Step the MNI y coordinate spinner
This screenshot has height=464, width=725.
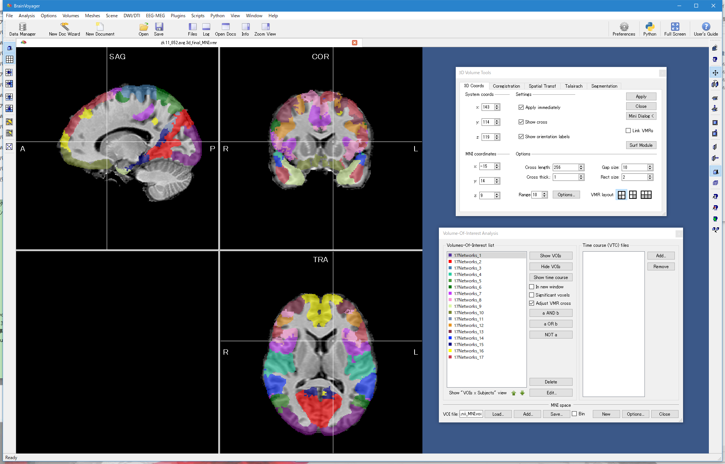(497, 181)
